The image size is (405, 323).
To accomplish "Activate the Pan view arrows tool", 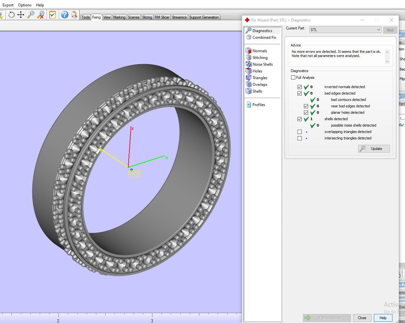I will [x=21, y=15].
